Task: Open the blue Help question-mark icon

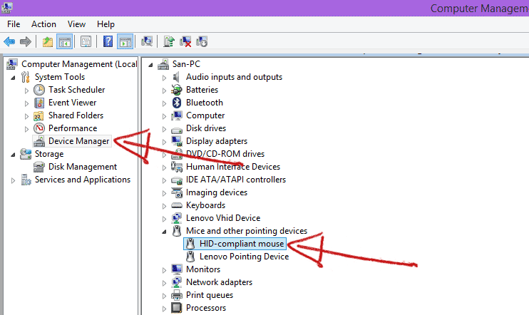Action: point(108,42)
